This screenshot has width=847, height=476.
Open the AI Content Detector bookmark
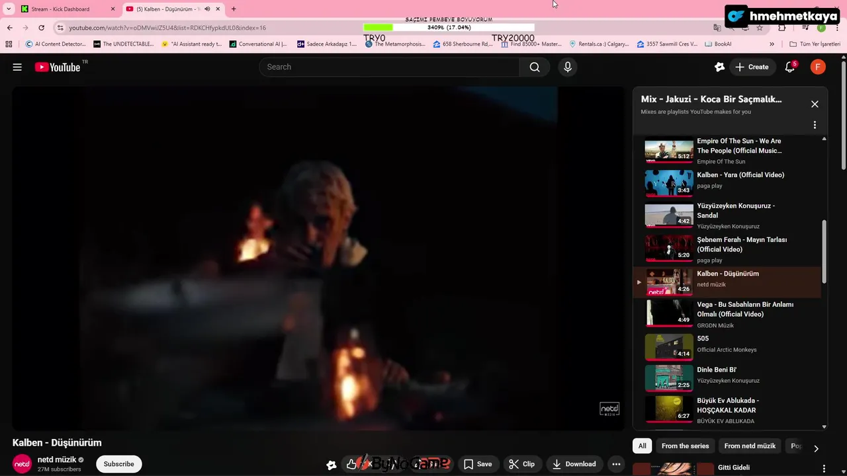[56, 44]
